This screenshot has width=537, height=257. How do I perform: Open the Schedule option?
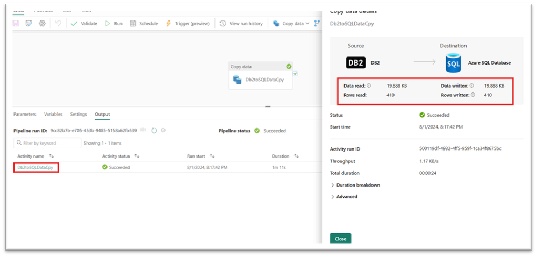[144, 23]
